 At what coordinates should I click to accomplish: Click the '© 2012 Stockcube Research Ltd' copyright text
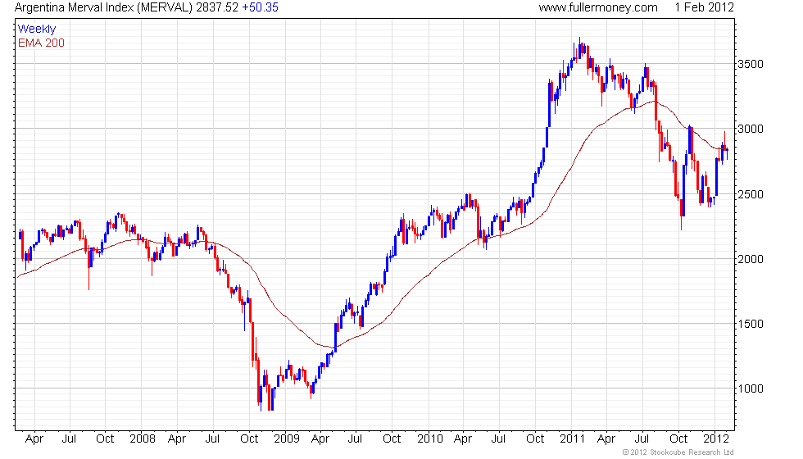678,452
